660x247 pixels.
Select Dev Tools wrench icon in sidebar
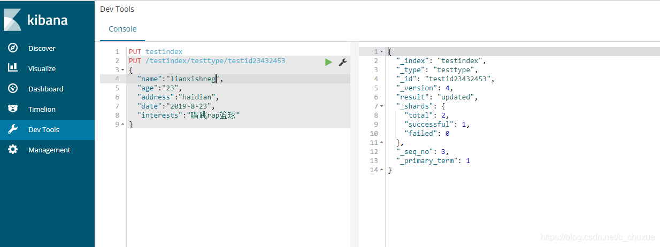13,129
